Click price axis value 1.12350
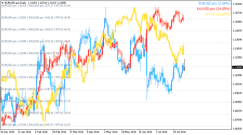Screen dimensions: 243x135 click(237, 58)
